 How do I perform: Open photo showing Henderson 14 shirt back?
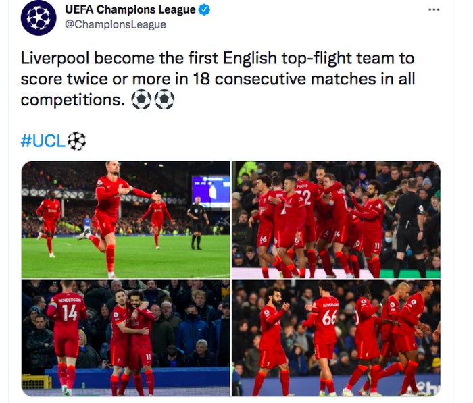click(126, 338)
